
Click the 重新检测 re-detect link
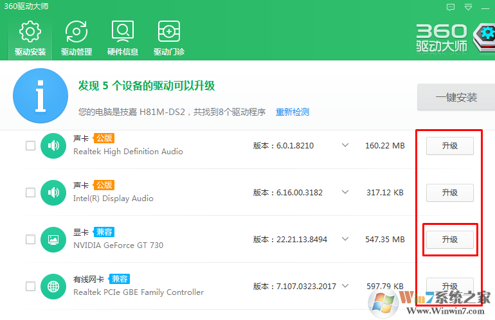click(292, 112)
